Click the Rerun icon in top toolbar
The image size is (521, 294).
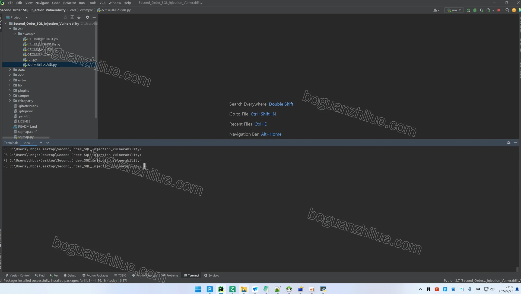point(468,10)
